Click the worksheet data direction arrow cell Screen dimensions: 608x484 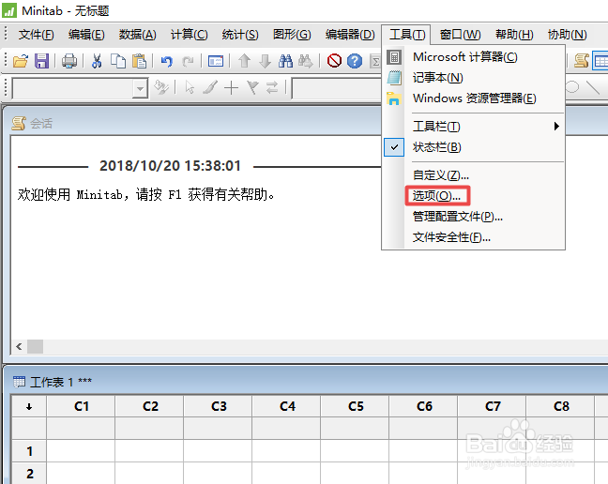click(x=29, y=406)
